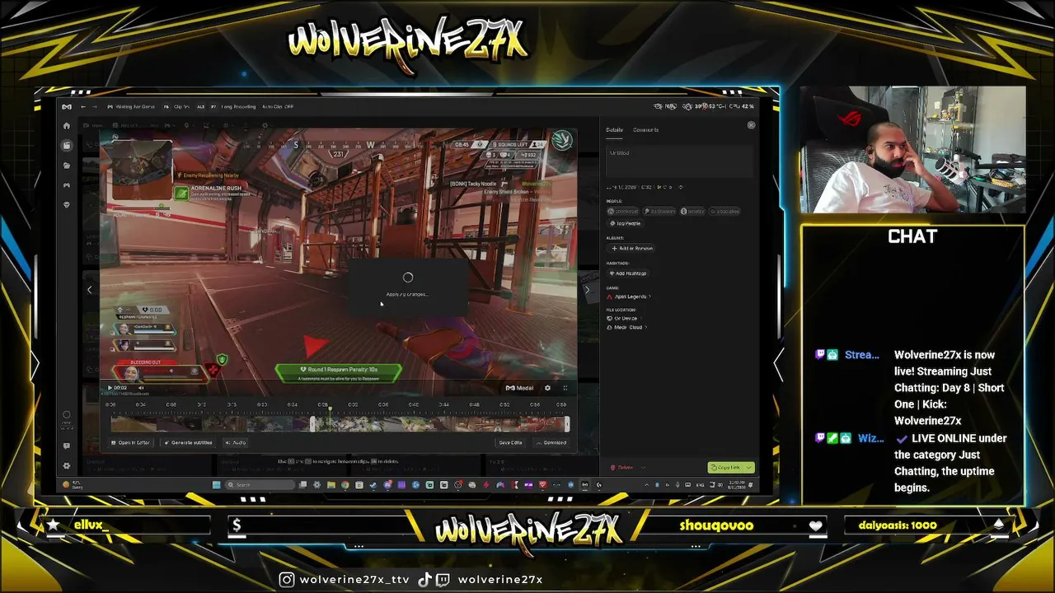Click the Windows taskbar search box
Image resolution: width=1055 pixels, height=593 pixels.
[x=261, y=484]
